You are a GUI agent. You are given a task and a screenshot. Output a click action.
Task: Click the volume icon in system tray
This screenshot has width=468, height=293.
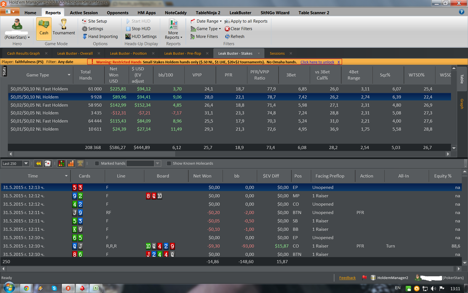click(x=433, y=288)
